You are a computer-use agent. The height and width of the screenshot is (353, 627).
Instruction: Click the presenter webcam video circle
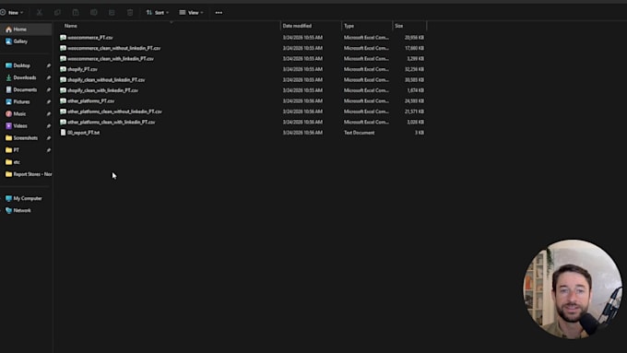click(573, 289)
